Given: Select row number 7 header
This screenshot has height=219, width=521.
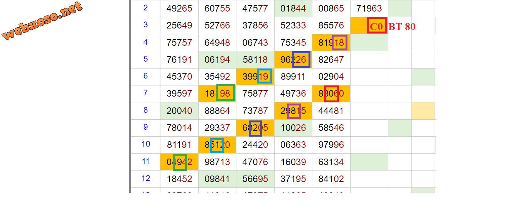Looking at the screenshot, I should [x=145, y=93].
